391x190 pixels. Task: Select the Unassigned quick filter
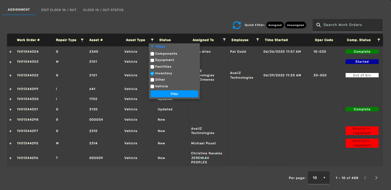295,25
